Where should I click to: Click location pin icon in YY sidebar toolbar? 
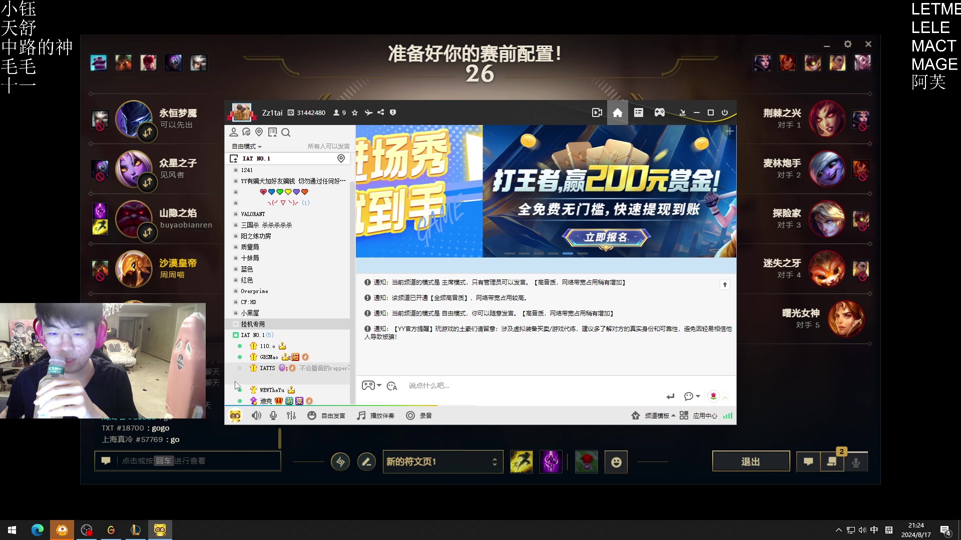259,132
